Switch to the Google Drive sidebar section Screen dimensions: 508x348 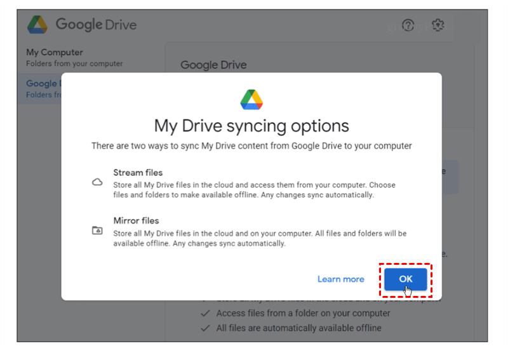42,84
